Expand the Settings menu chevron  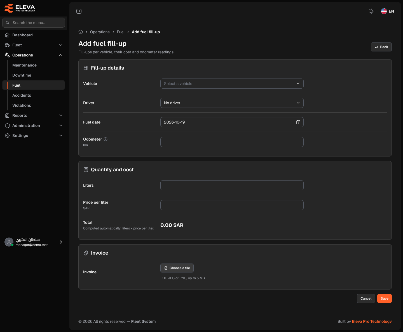(x=61, y=136)
